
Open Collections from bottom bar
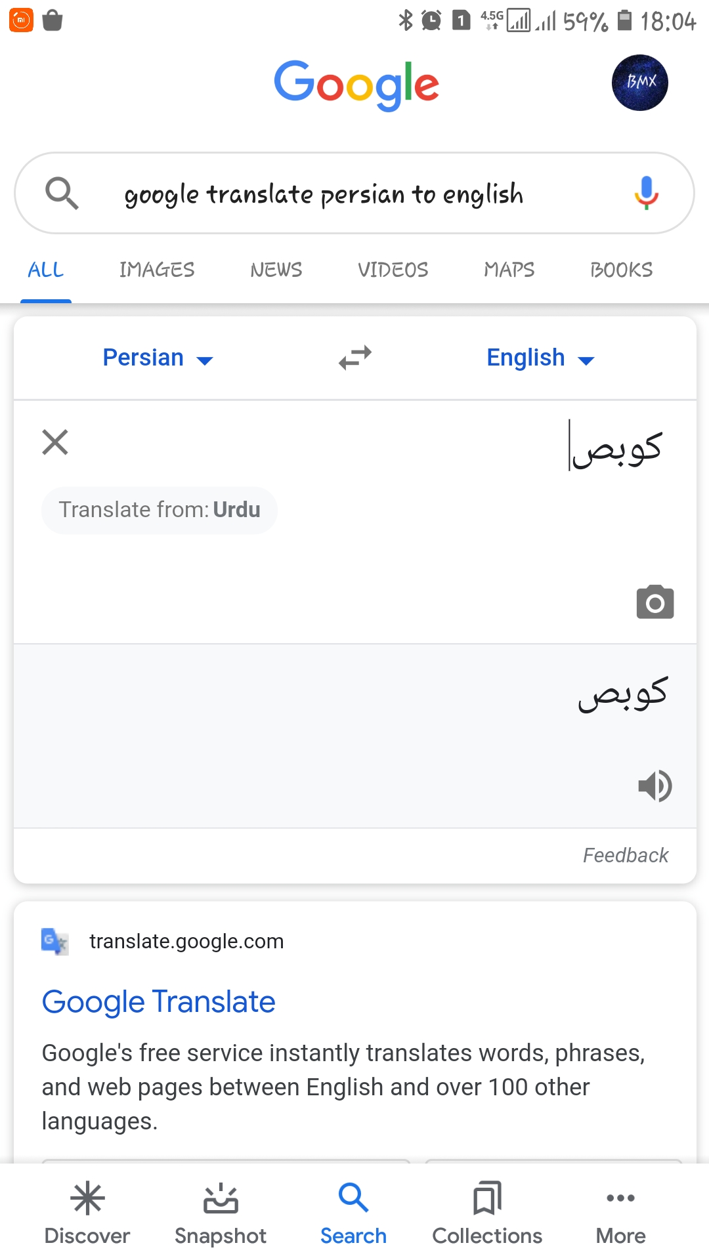click(487, 1214)
